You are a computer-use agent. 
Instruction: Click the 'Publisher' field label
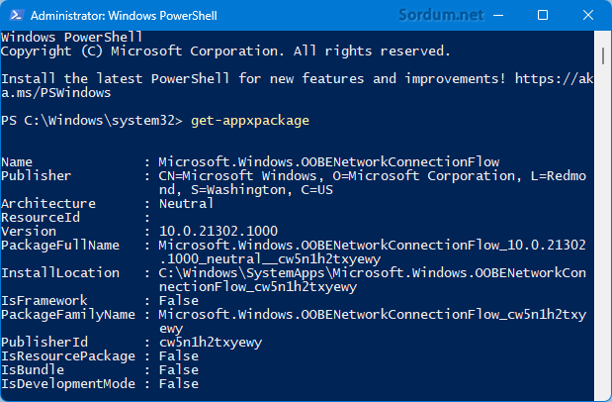click(x=37, y=176)
